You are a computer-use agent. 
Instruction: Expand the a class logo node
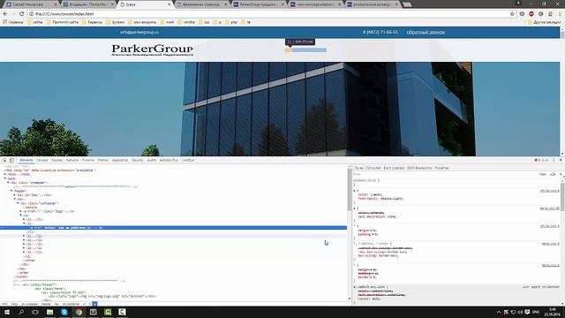[21, 211]
